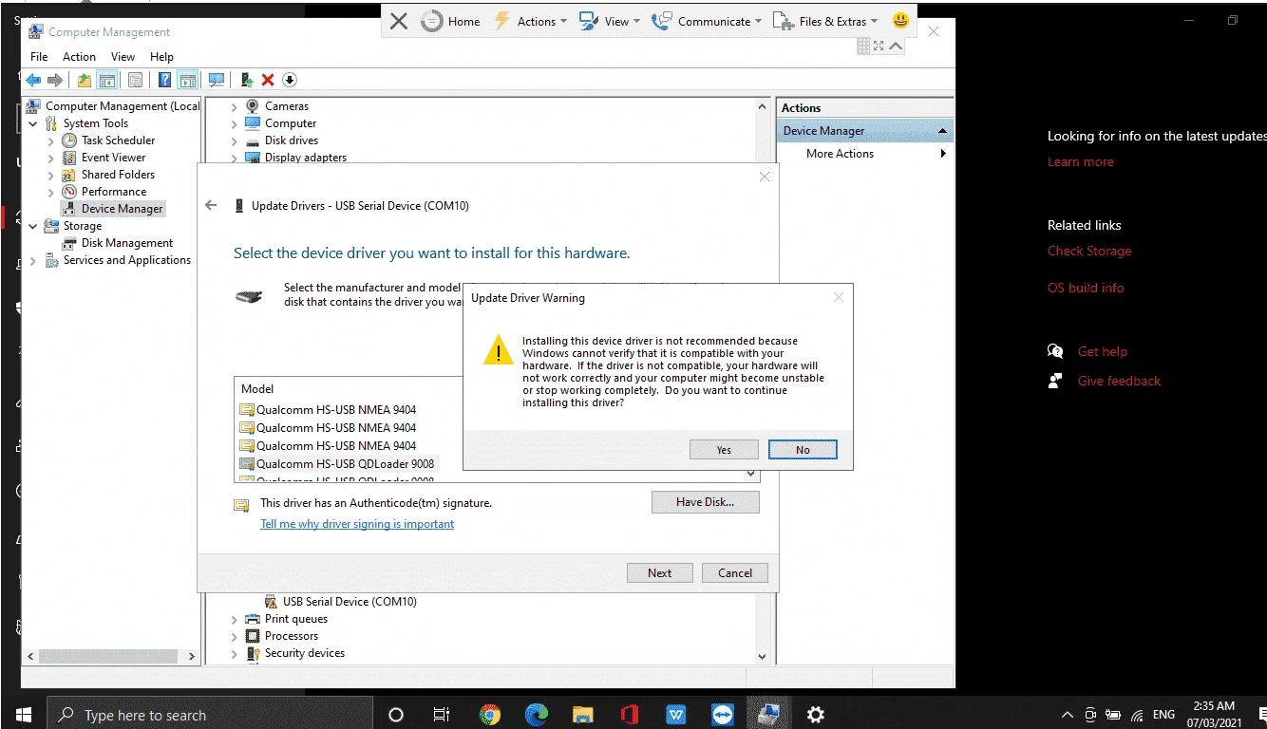Expand the Disk drives device category

coord(235,140)
